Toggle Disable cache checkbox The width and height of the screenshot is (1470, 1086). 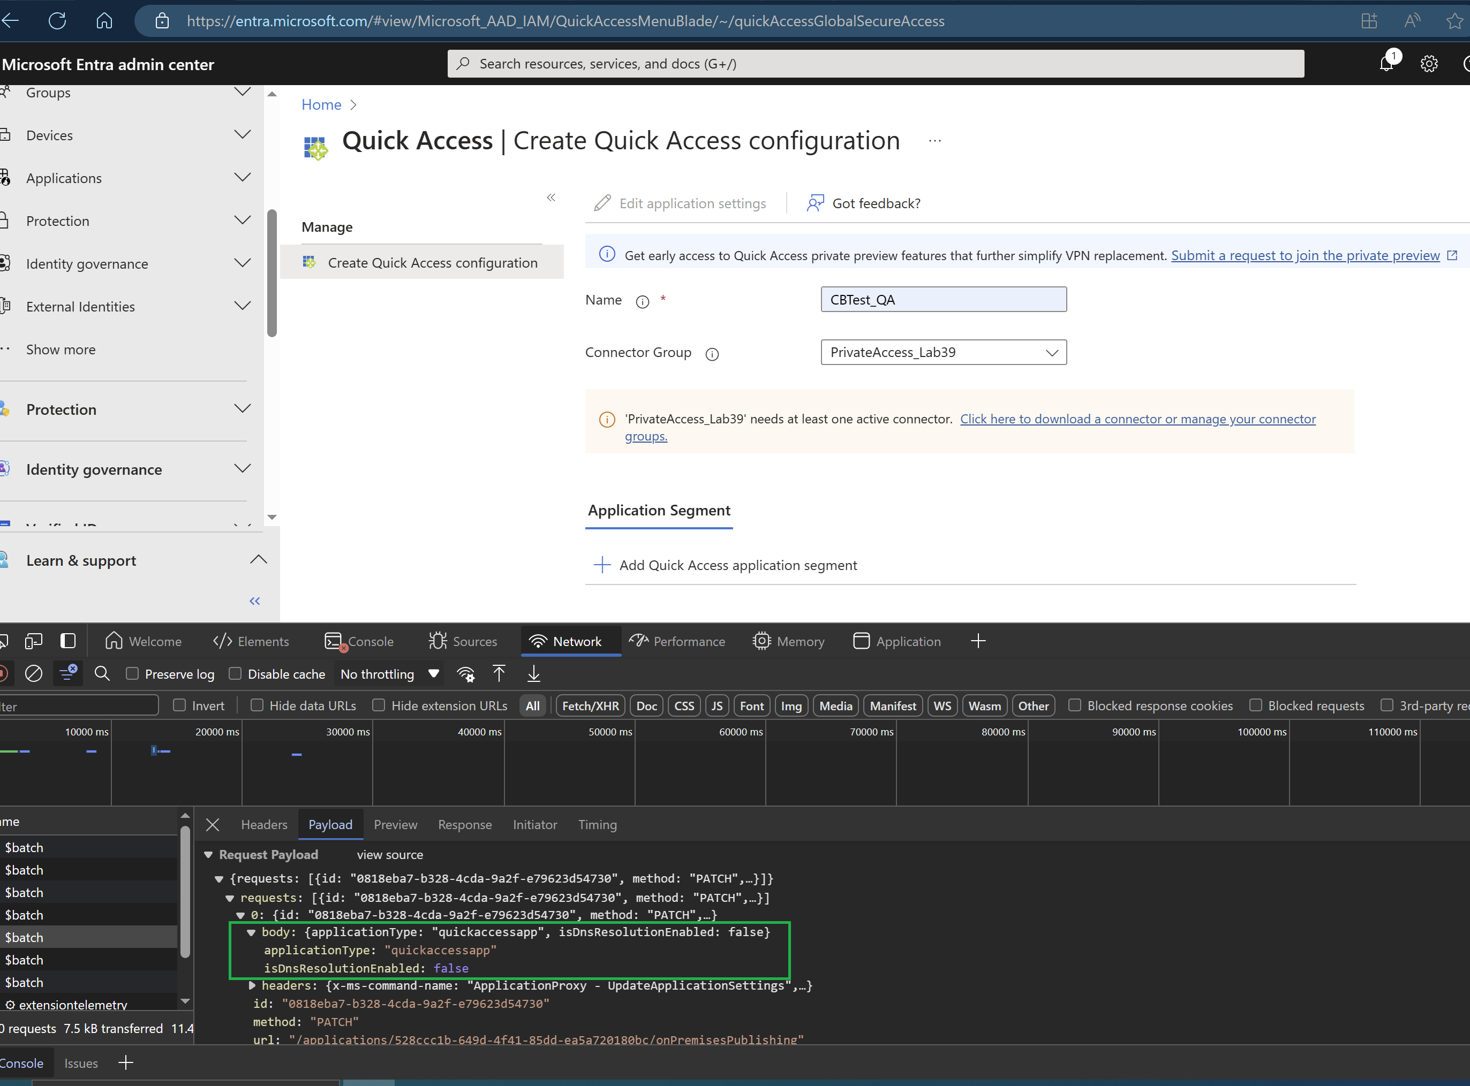point(236,674)
